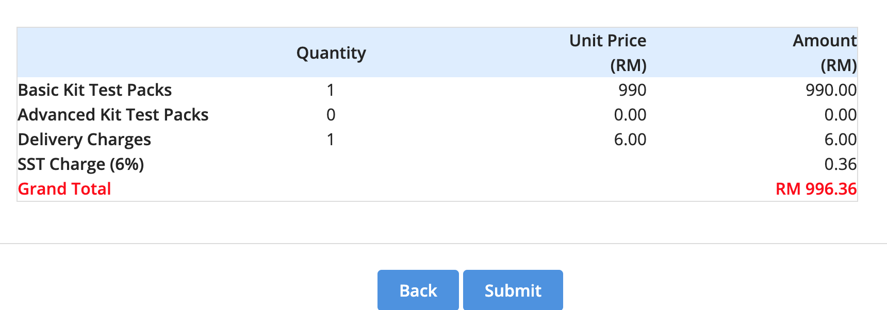This screenshot has height=310, width=887.
Task: Click the RM 996.36 grand total amount
Action: [816, 189]
